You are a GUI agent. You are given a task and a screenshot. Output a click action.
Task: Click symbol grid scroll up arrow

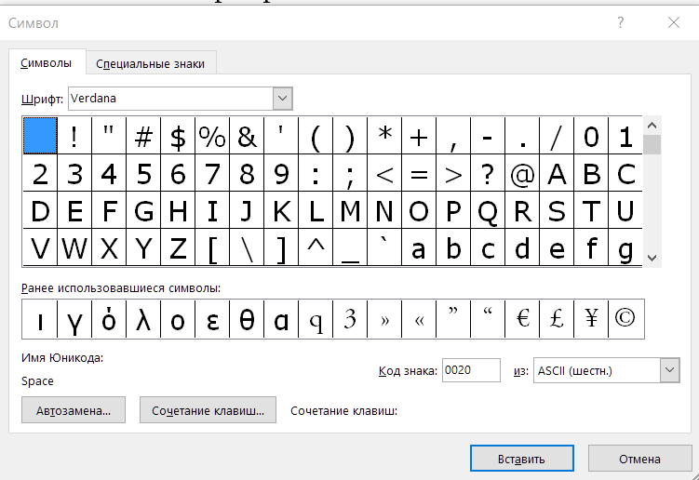652,126
